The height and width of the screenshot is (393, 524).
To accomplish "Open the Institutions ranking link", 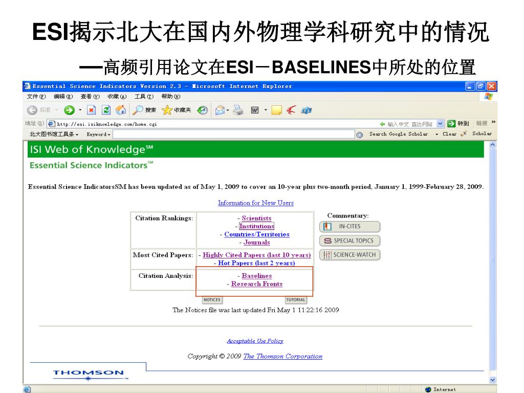I will 257,226.
